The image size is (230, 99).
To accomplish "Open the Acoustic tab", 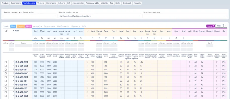I will tap(137, 3).
